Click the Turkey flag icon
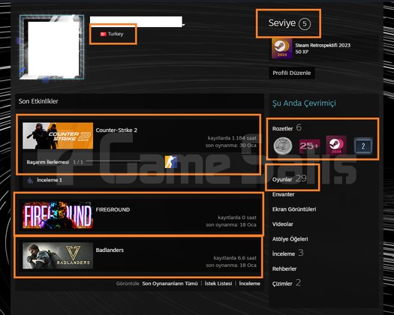 click(x=104, y=34)
